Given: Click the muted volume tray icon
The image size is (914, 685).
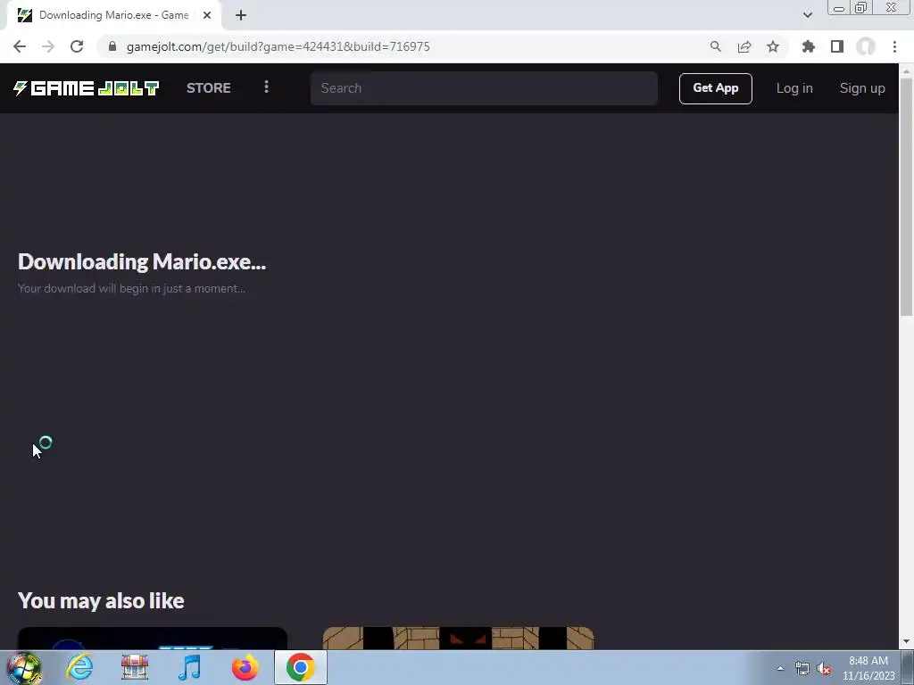Looking at the screenshot, I should (x=824, y=668).
